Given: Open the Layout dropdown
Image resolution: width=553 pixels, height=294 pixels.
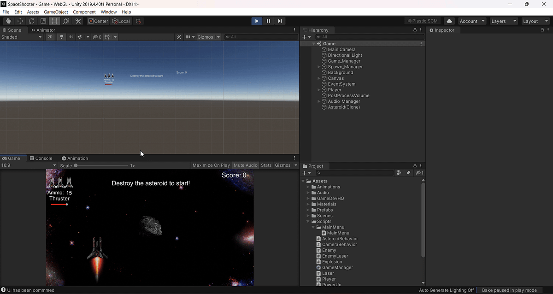Looking at the screenshot, I should (x=535, y=21).
